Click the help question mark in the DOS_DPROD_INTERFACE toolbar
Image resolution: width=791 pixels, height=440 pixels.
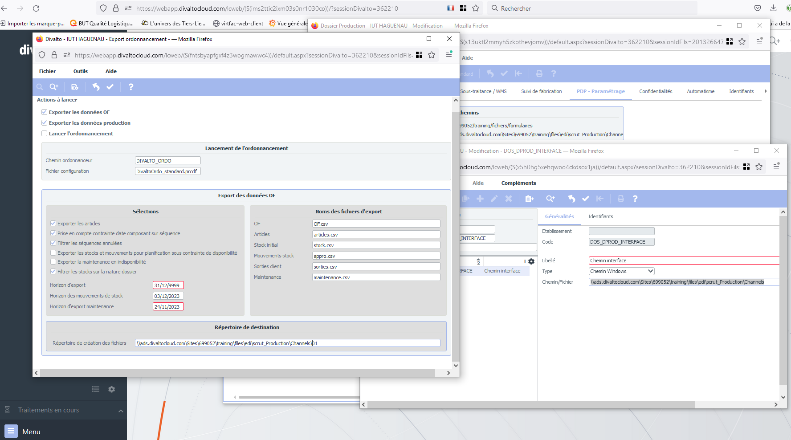coord(635,199)
